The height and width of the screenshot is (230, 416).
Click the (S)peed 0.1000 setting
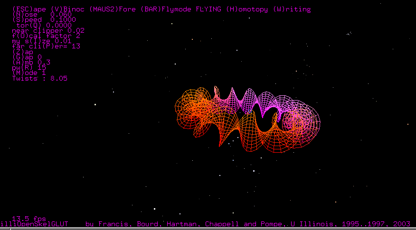[x=43, y=20]
